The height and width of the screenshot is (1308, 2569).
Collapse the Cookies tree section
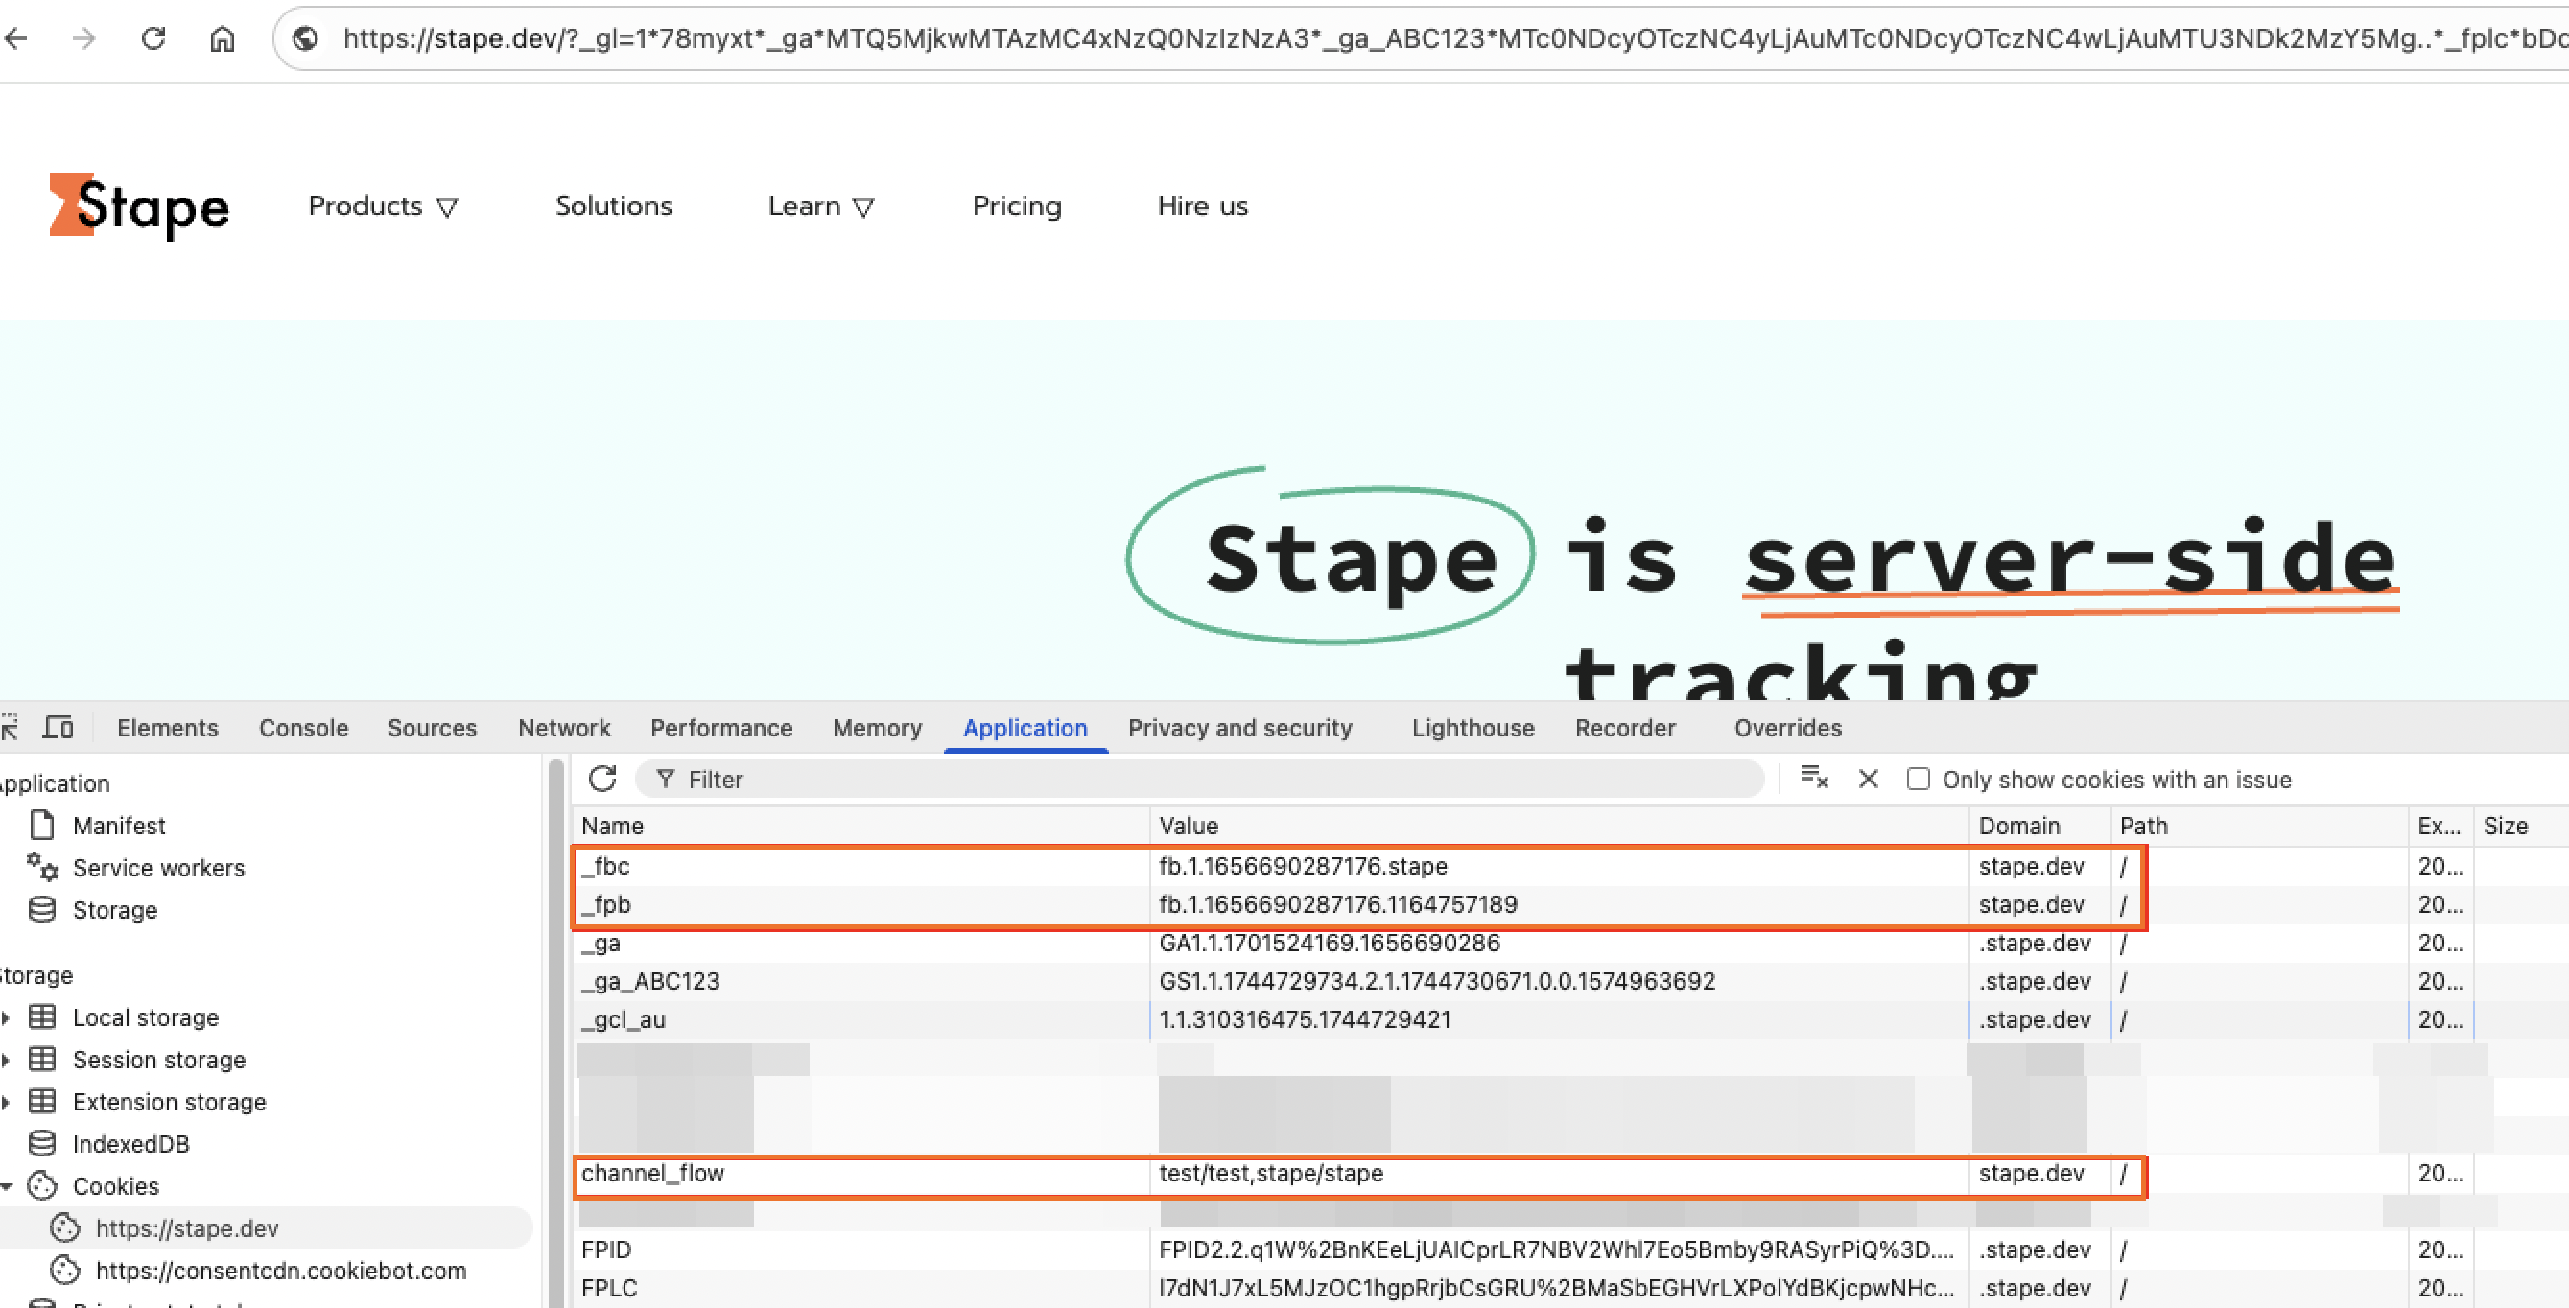pyautogui.click(x=6, y=1185)
